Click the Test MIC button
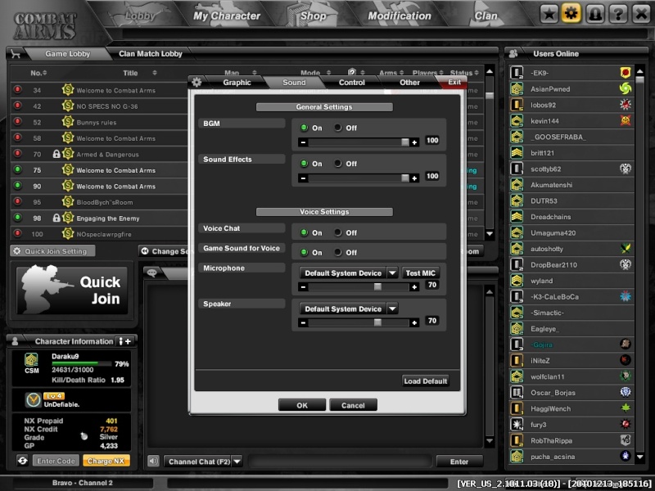 pyautogui.click(x=420, y=273)
